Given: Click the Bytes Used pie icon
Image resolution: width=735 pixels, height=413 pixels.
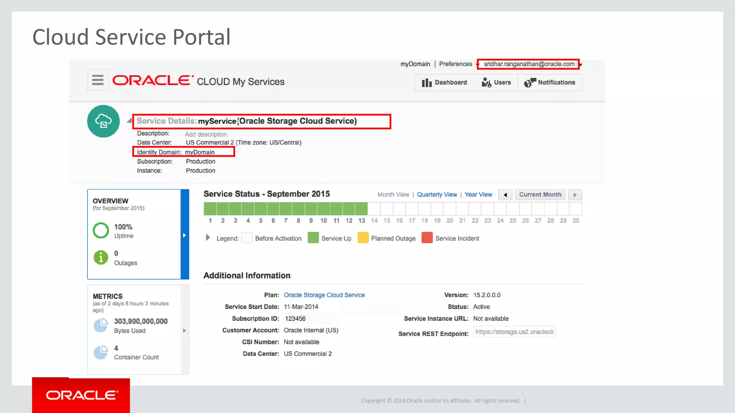Looking at the screenshot, I should point(101,325).
